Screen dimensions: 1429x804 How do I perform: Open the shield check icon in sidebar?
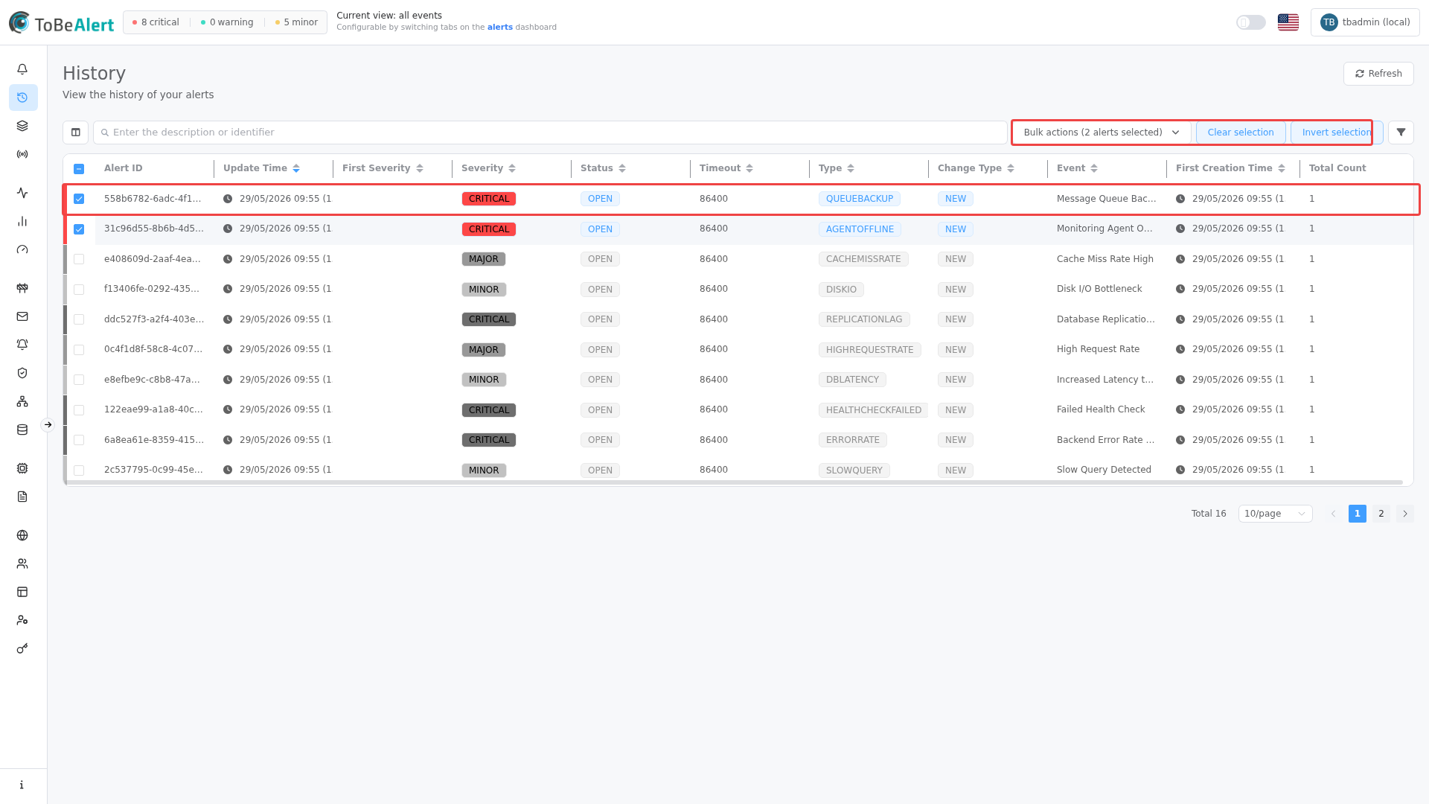(22, 373)
